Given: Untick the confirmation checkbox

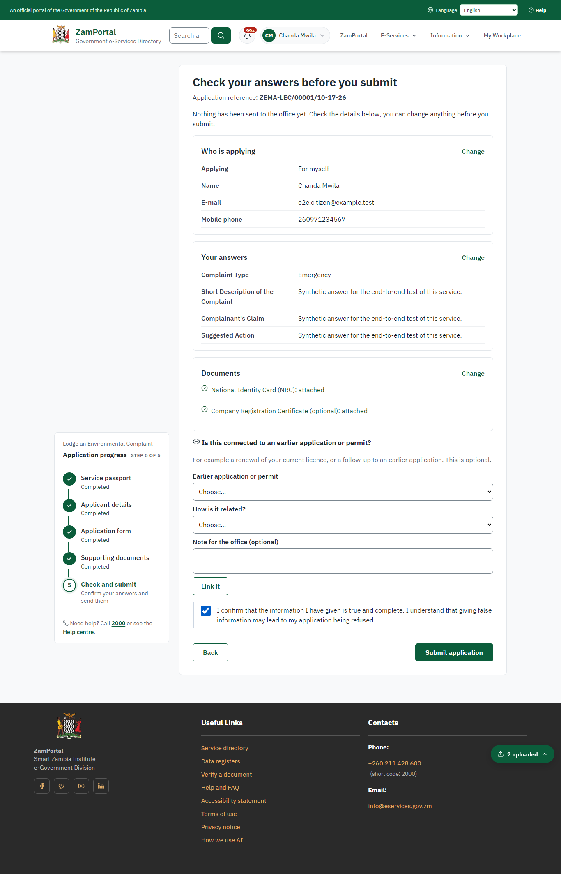Looking at the screenshot, I should tap(206, 610).
